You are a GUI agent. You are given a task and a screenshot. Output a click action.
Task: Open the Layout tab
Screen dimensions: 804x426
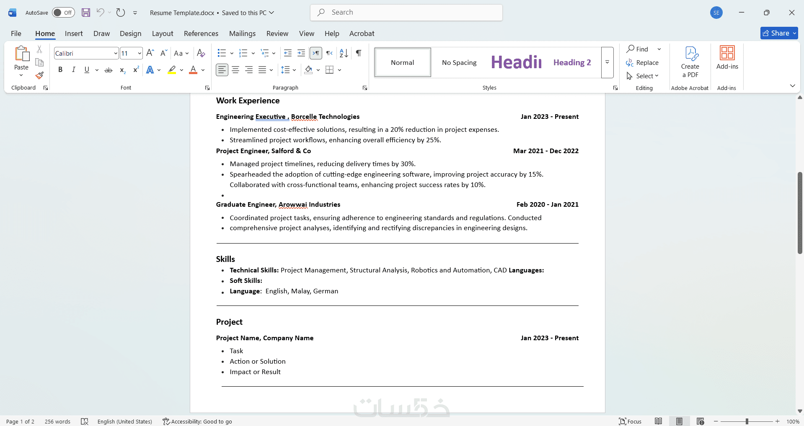tap(163, 33)
